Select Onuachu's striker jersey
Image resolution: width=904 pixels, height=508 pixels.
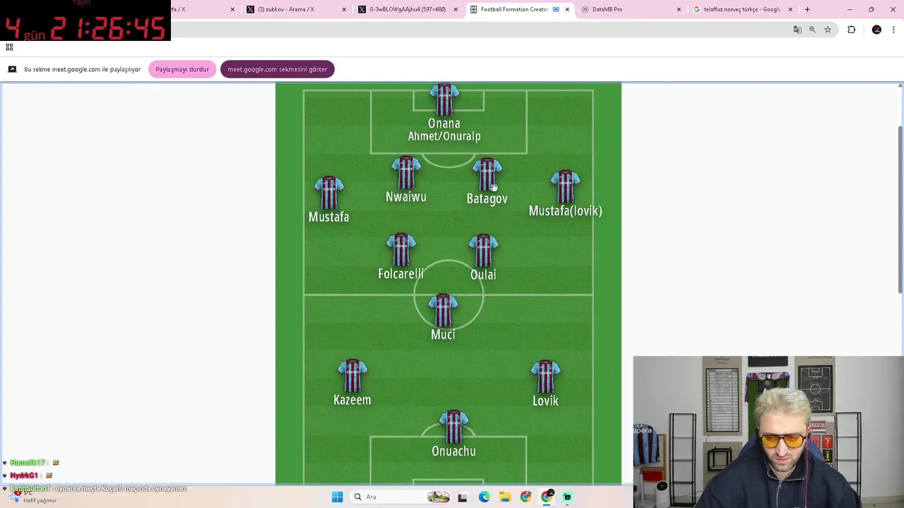(x=453, y=427)
